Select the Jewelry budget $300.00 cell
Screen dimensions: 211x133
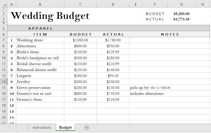pos(80,82)
